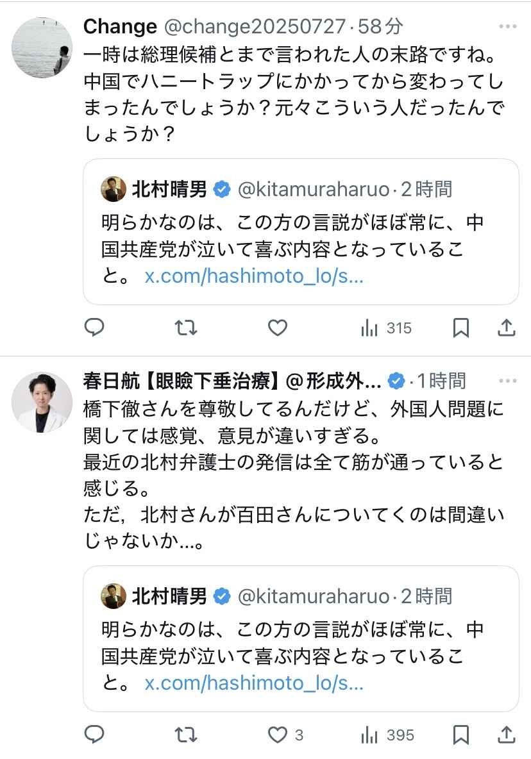531x759 pixels.
Task: Bookmark the 春日航 post
Action: coord(460,735)
